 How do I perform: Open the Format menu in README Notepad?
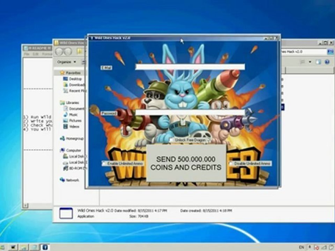pyautogui.click(x=47, y=54)
